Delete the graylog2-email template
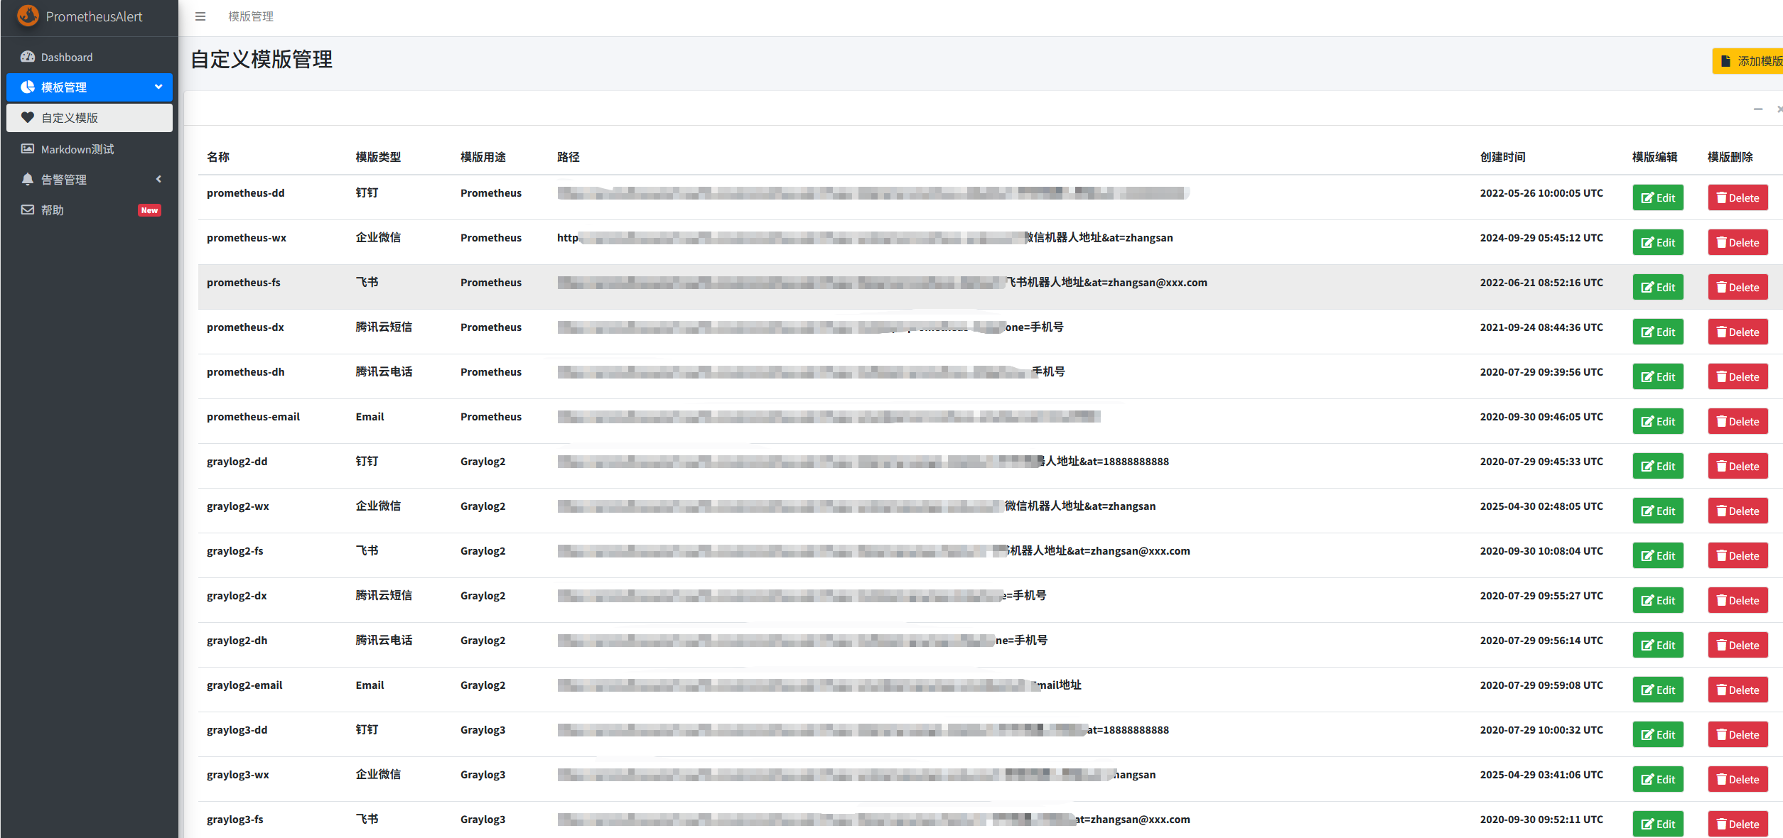This screenshot has width=1783, height=838. coord(1738,690)
